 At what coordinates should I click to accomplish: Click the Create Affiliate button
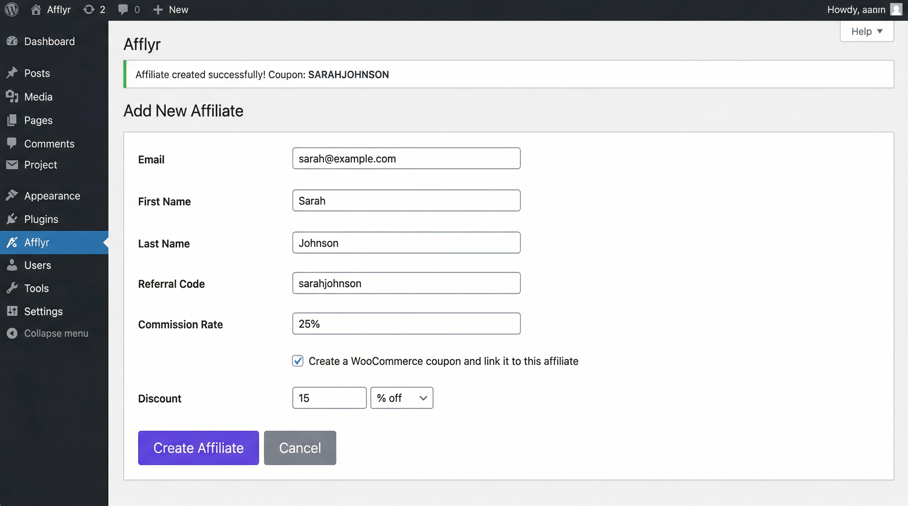click(x=198, y=448)
